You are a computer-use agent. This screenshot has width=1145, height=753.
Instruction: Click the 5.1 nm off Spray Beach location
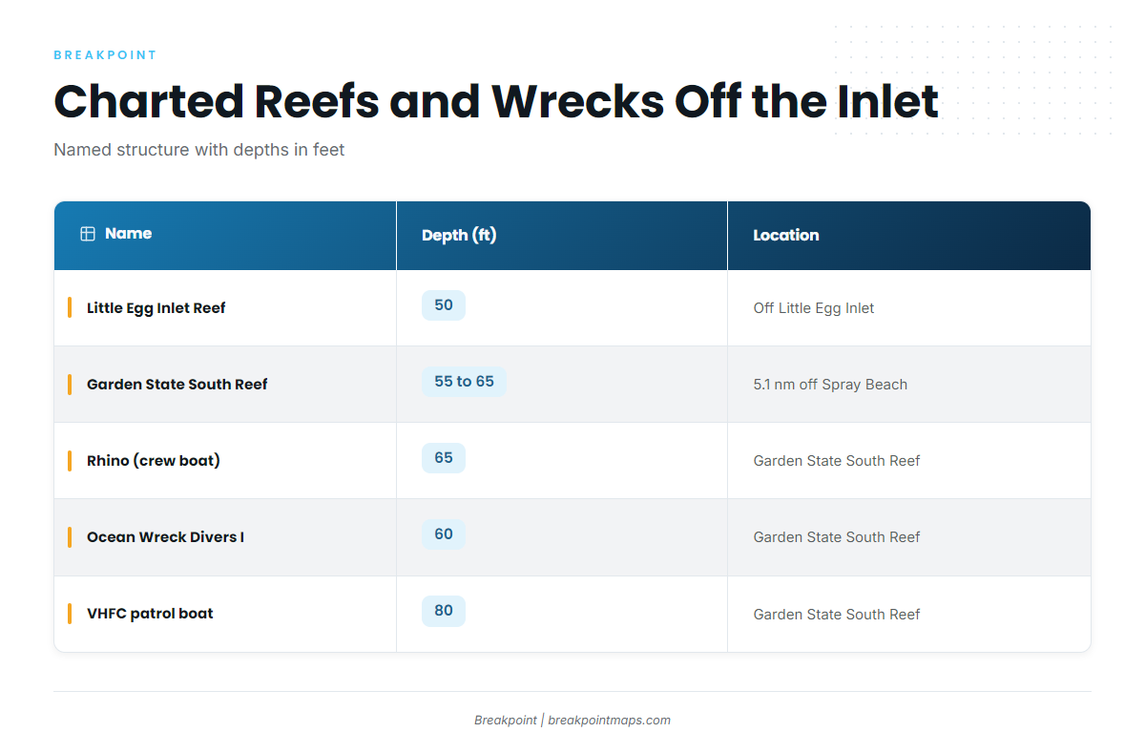[830, 385]
